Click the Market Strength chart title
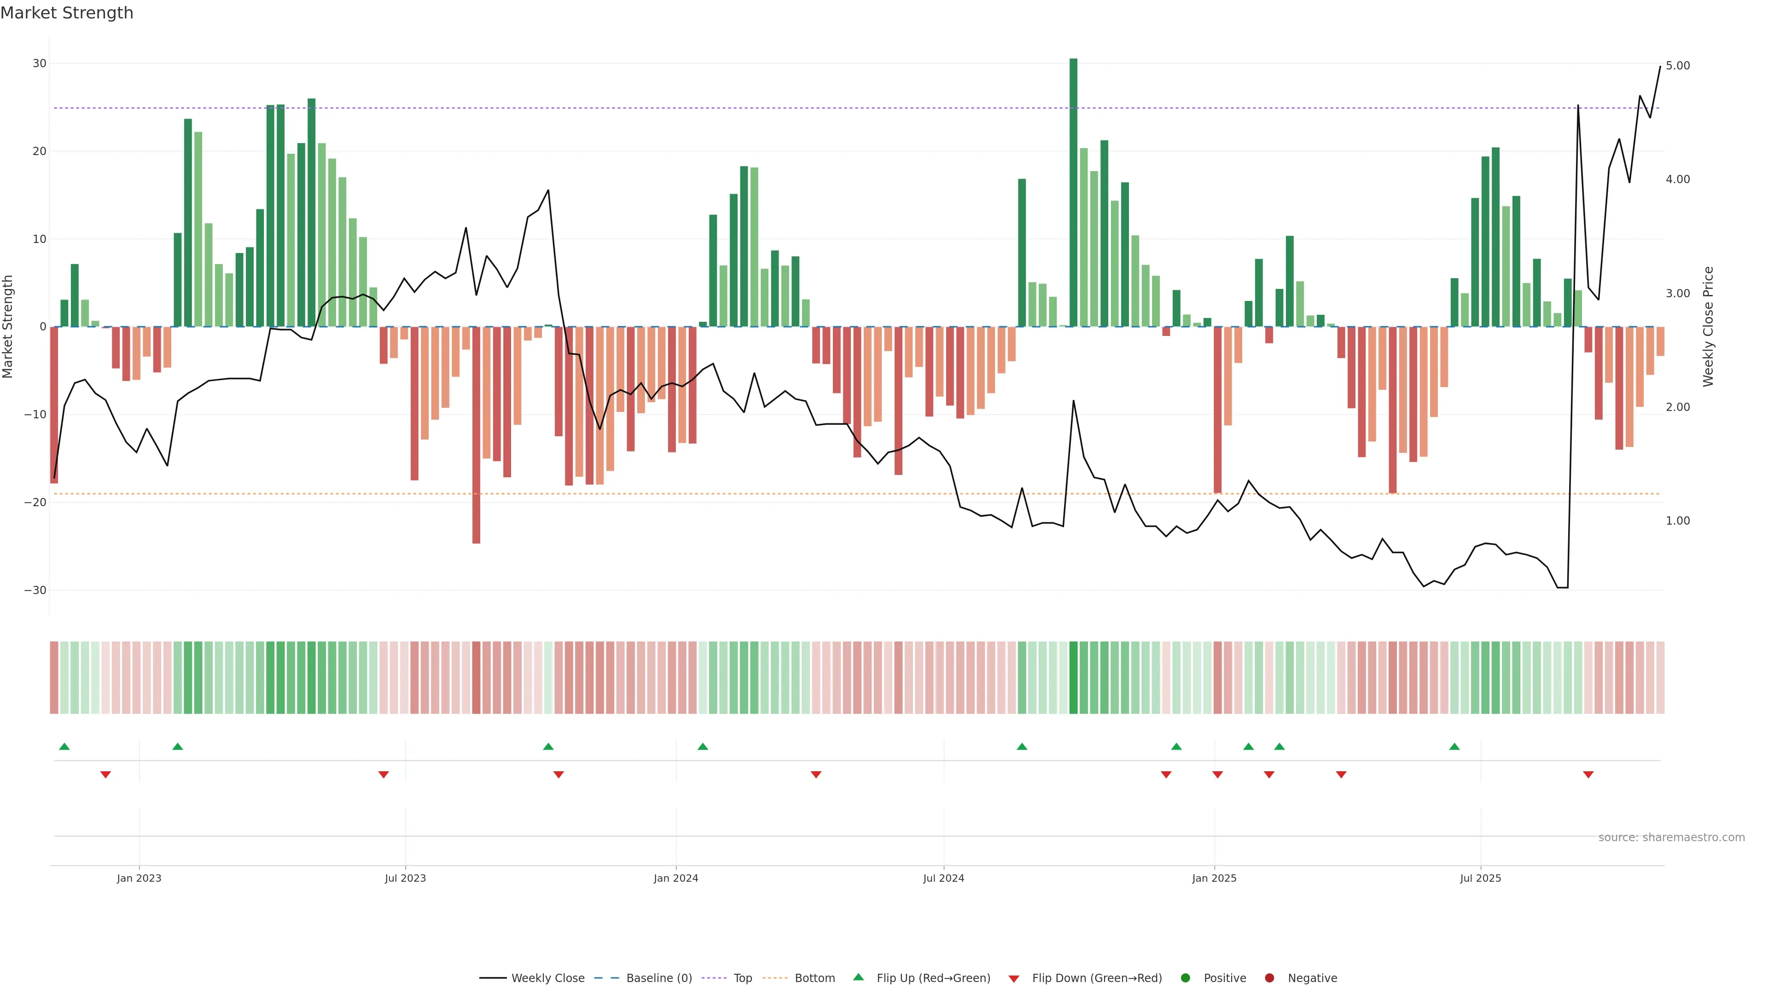This screenshot has width=1768, height=994. pos(67,13)
